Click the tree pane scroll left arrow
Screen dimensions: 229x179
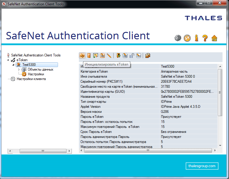tap(10, 151)
